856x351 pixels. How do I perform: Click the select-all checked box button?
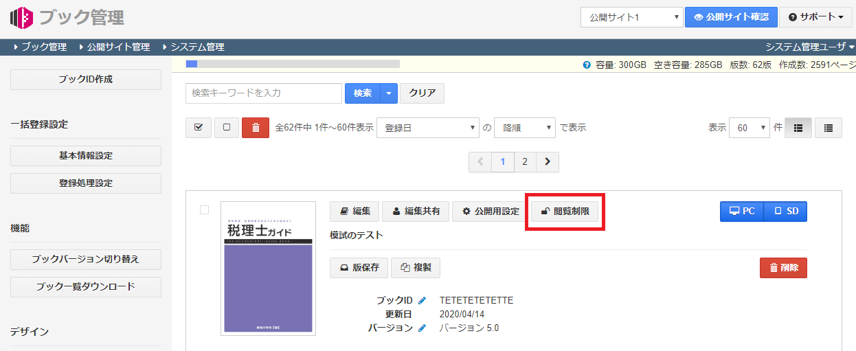tap(199, 128)
